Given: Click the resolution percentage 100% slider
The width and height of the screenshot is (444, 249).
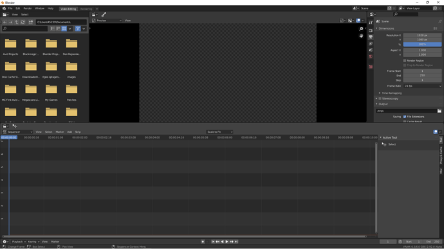Looking at the screenshot, I should tap(423, 44).
